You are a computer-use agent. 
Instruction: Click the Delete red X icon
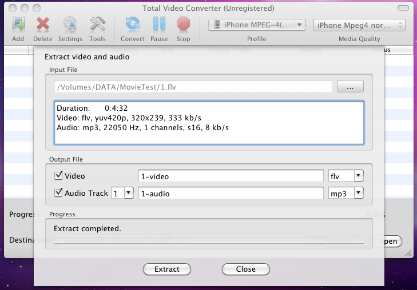coord(43,25)
